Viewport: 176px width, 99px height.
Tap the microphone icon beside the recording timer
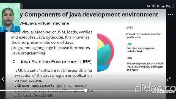pos(19,6)
